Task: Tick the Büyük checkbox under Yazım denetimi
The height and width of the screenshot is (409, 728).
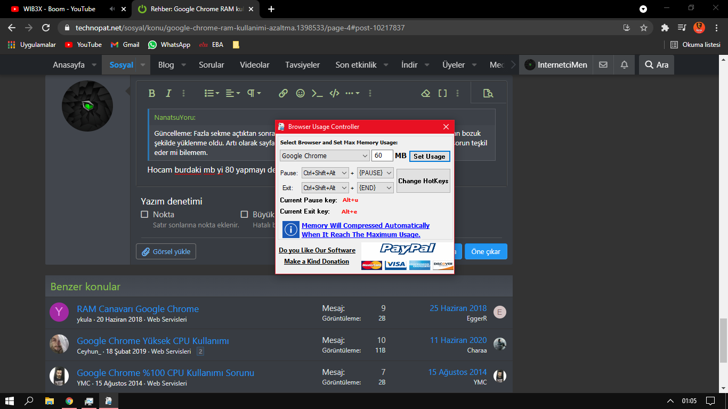Action: 244,215
